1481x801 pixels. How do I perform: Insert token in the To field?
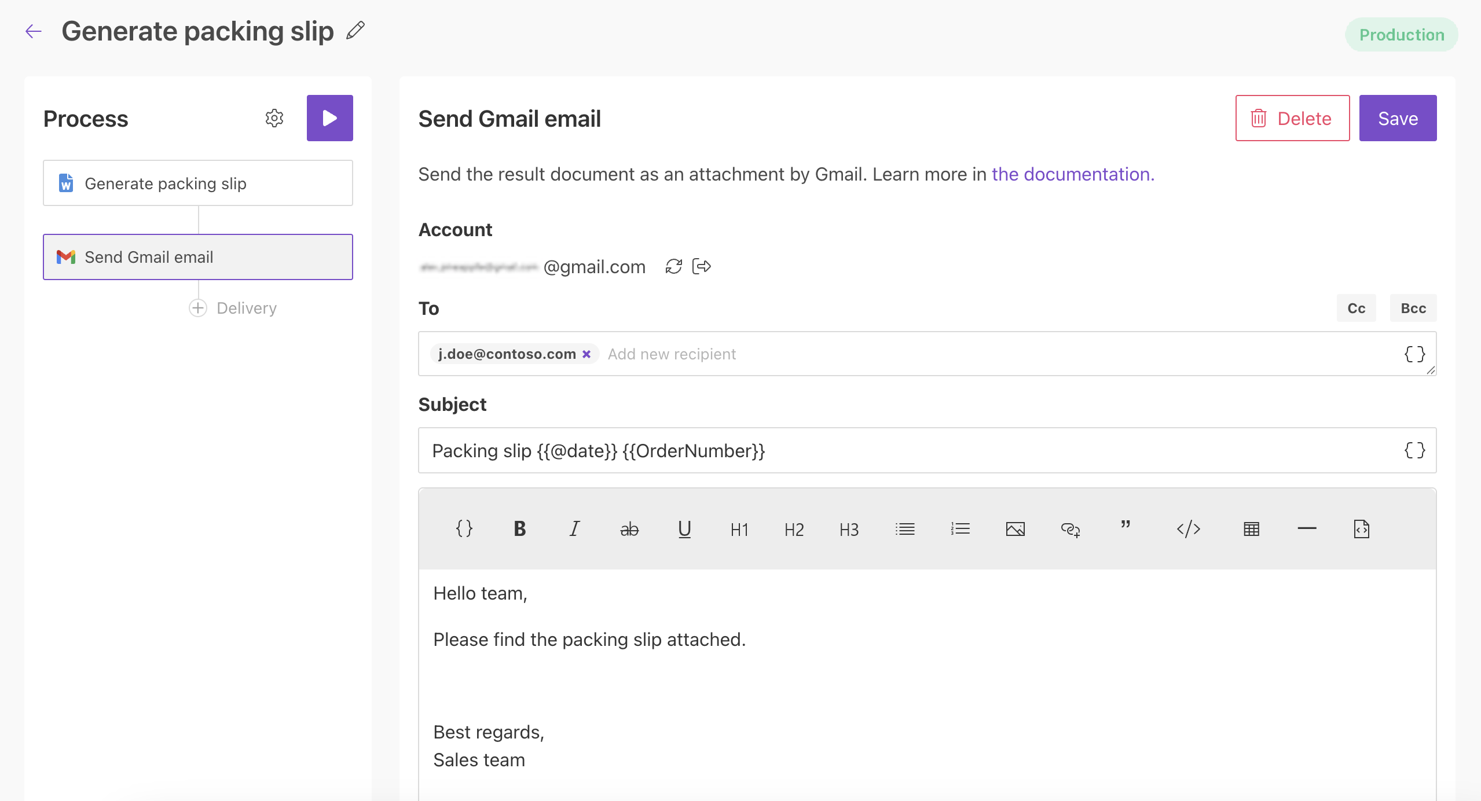coord(1414,354)
